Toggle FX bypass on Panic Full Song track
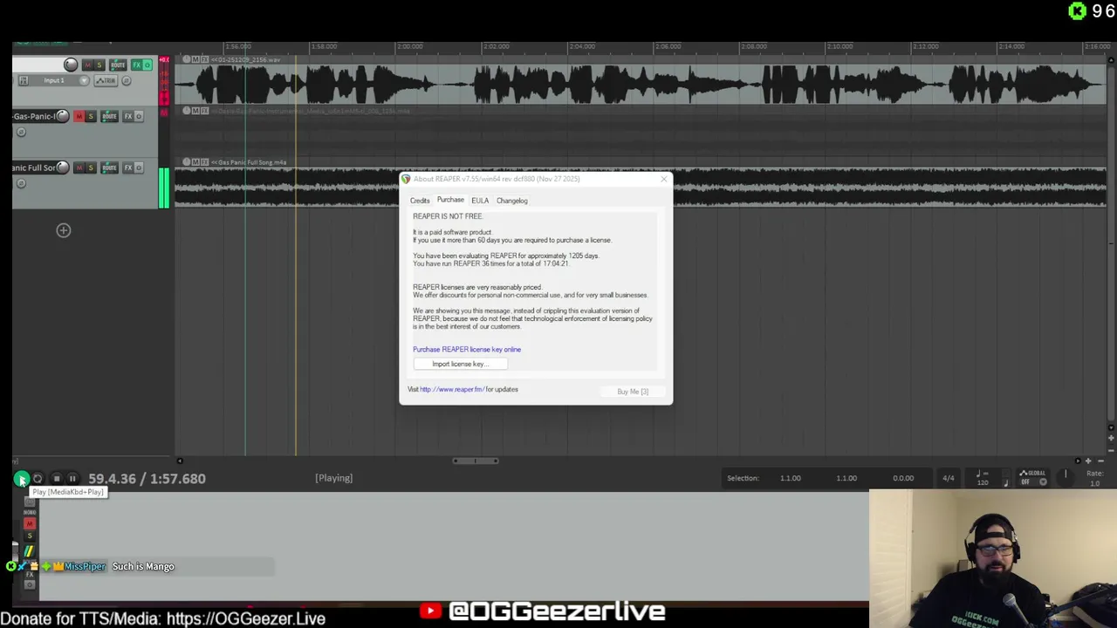The height and width of the screenshot is (628, 1117). (x=139, y=167)
